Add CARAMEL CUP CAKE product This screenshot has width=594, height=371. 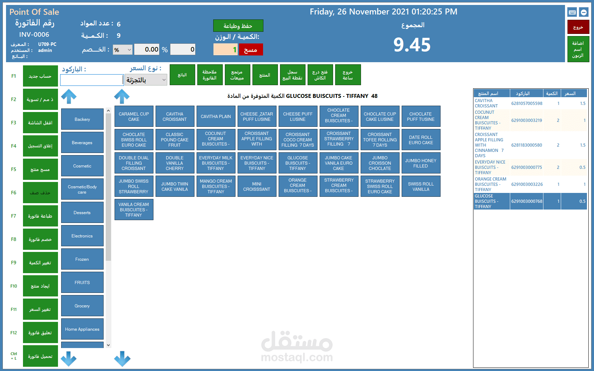click(x=134, y=117)
